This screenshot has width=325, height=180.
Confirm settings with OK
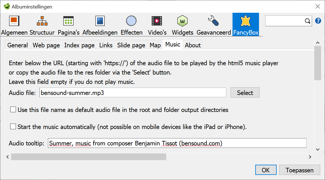pos(266,170)
